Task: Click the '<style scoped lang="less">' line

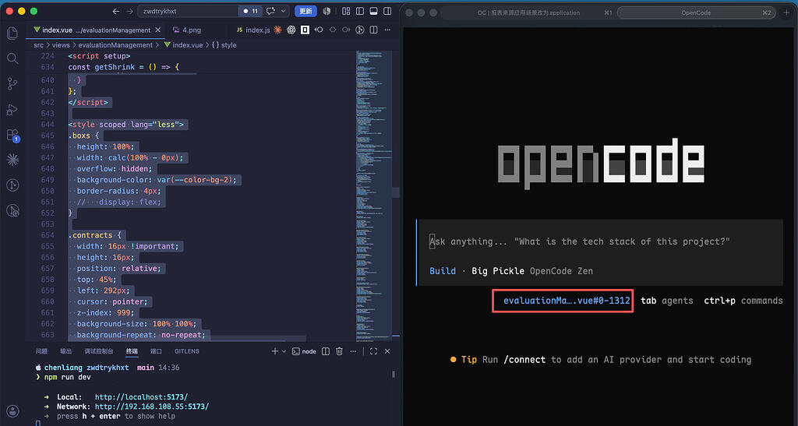Action: [126, 125]
